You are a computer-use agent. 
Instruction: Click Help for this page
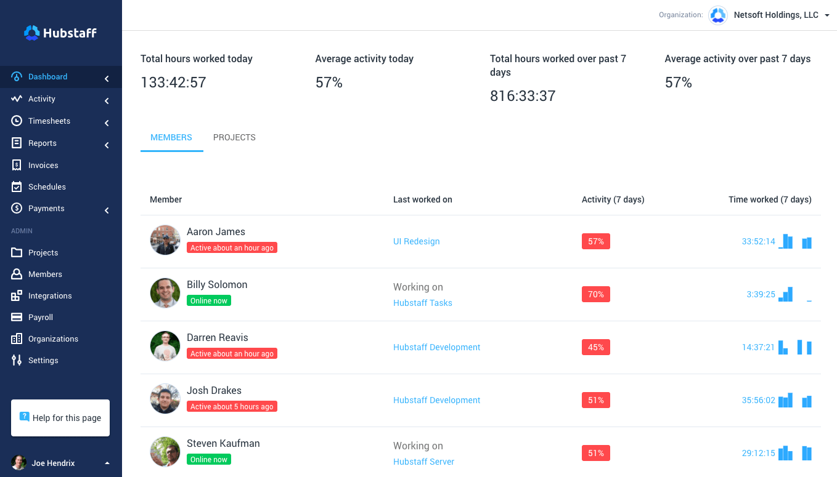point(60,417)
